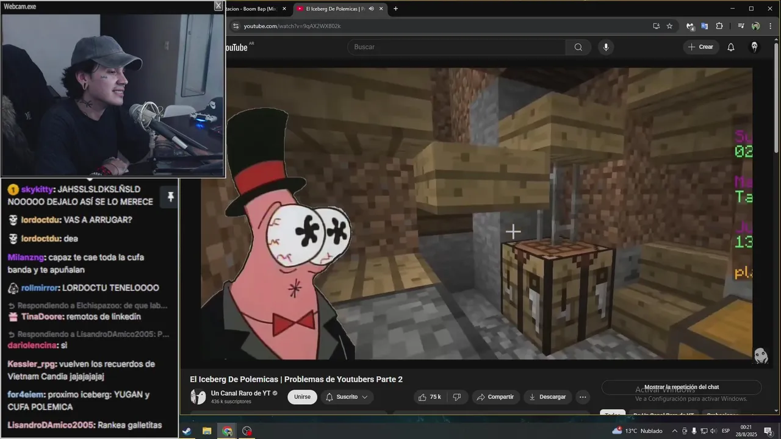
Task: Click the channel avatar under the video
Action: [x=198, y=397]
